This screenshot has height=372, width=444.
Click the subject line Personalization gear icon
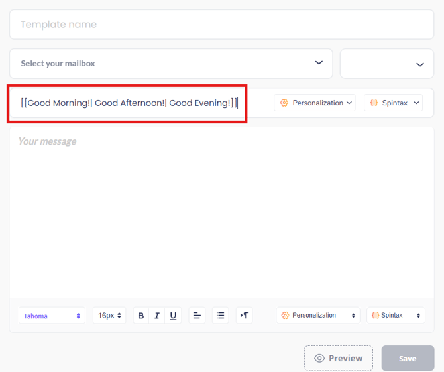tap(284, 103)
